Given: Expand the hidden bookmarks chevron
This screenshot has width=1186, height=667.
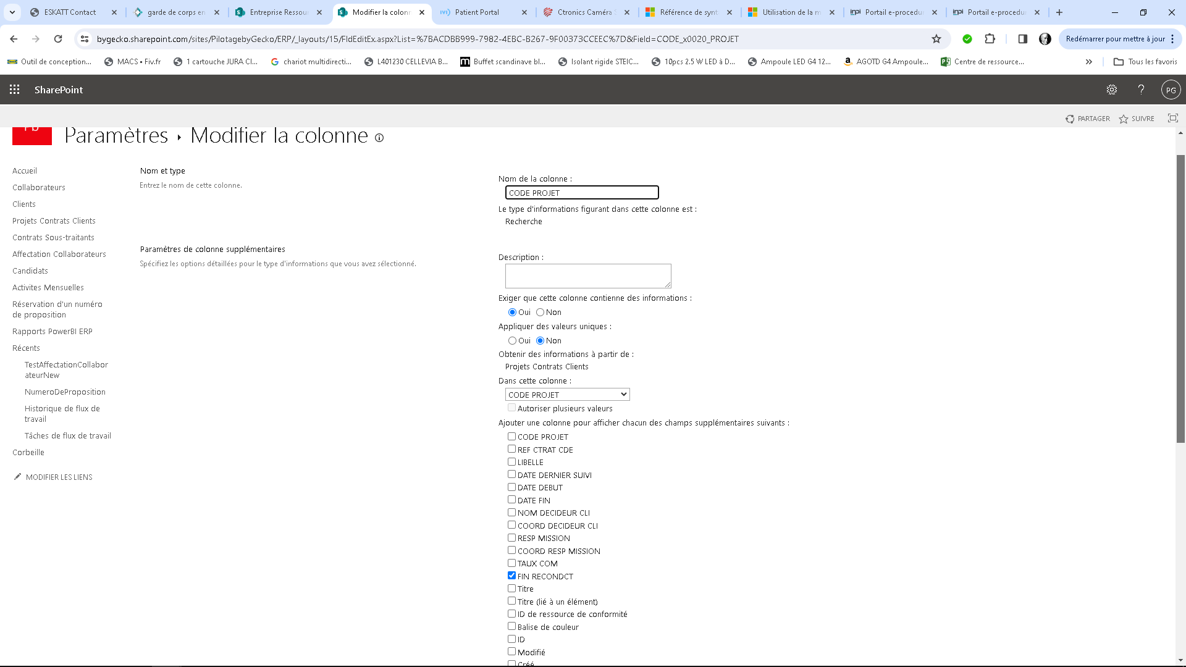Looking at the screenshot, I should click(x=1088, y=62).
